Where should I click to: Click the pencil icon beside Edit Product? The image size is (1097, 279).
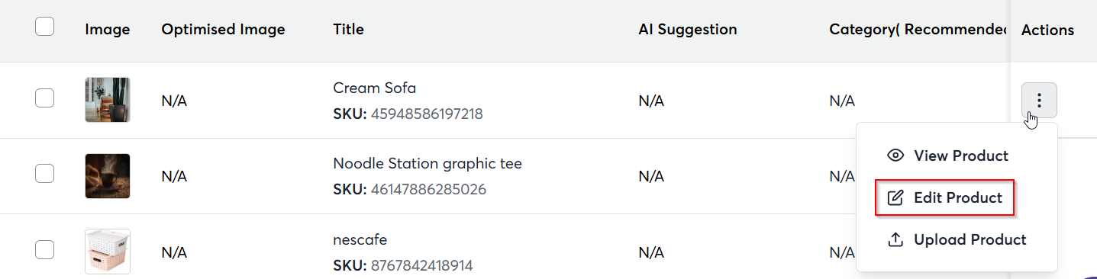pyautogui.click(x=895, y=197)
